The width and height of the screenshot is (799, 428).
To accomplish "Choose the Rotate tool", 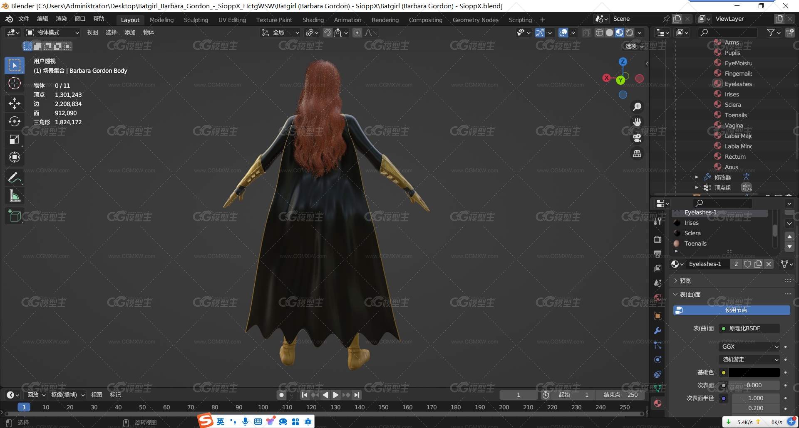I will pos(15,121).
